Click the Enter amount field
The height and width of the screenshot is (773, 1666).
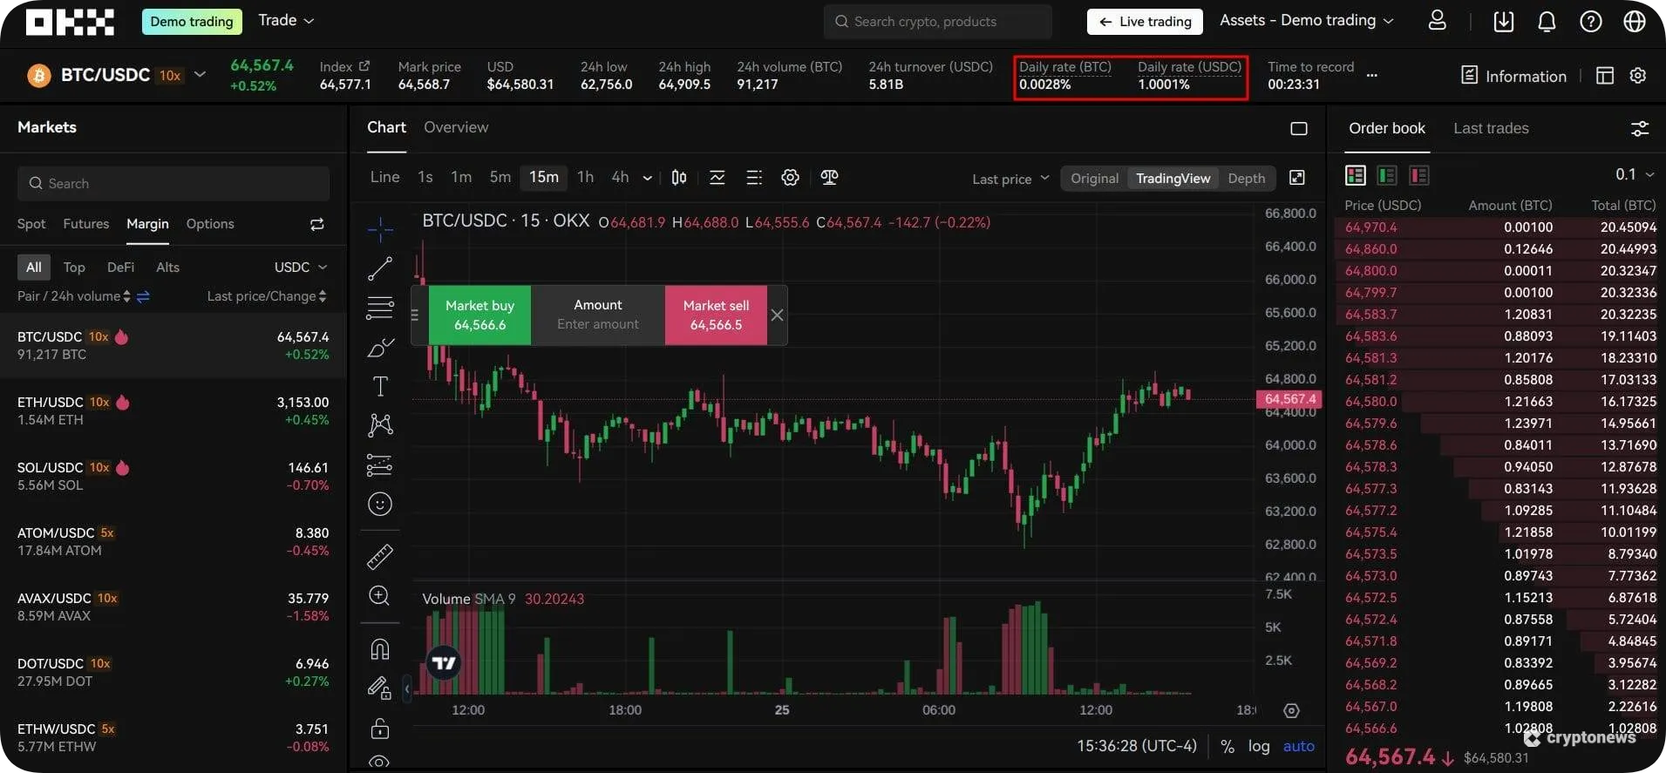(x=598, y=324)
